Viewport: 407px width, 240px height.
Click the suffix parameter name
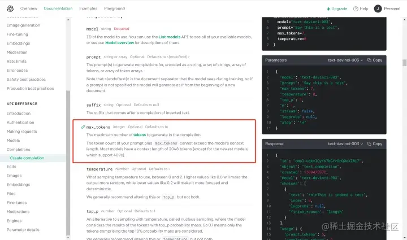pyautogui.click(x=93, y=105)
